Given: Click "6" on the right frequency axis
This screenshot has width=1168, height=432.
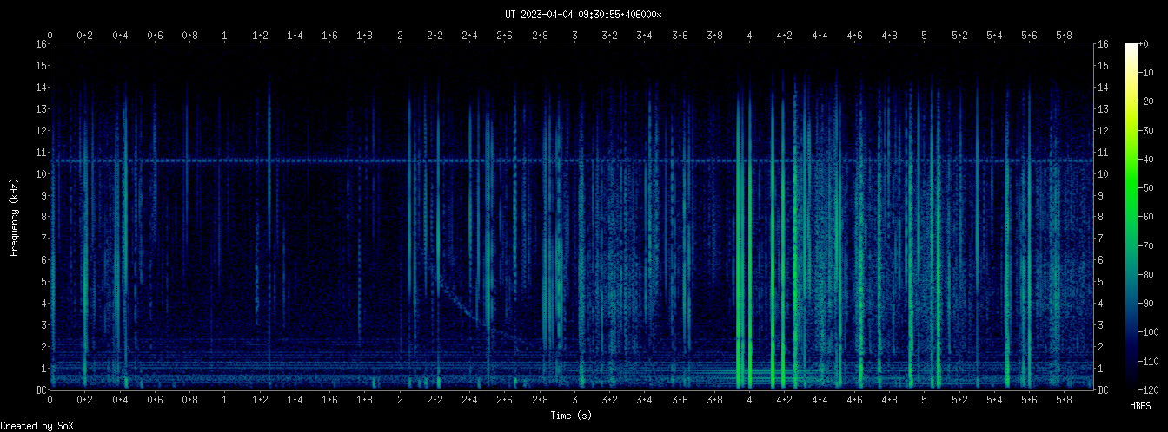Looking at the screenshot, I should [1100, 260].
